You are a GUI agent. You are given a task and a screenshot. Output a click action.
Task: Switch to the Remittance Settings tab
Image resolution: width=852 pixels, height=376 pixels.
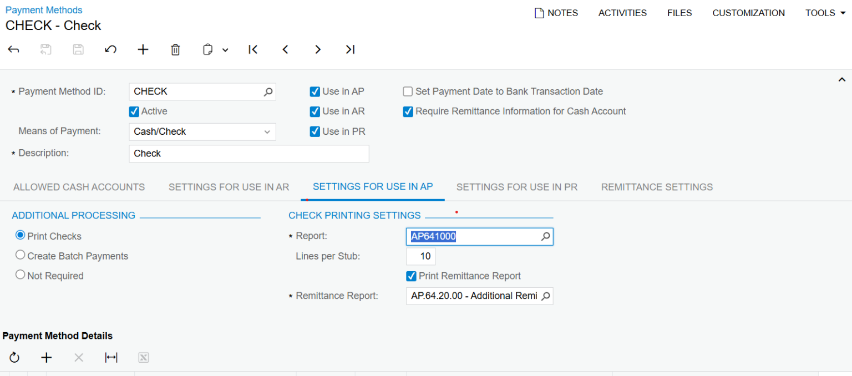pyautogui.click(x=656, y=187)
